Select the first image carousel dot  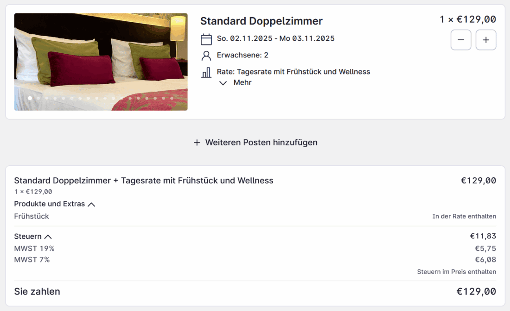pos(30,98)
